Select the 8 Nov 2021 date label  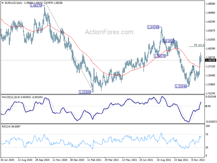198,160
